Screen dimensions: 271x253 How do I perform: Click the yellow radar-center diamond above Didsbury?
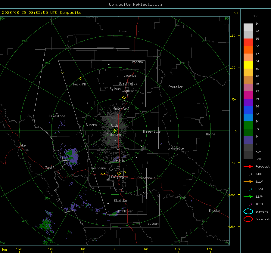(x=115, y=131)
